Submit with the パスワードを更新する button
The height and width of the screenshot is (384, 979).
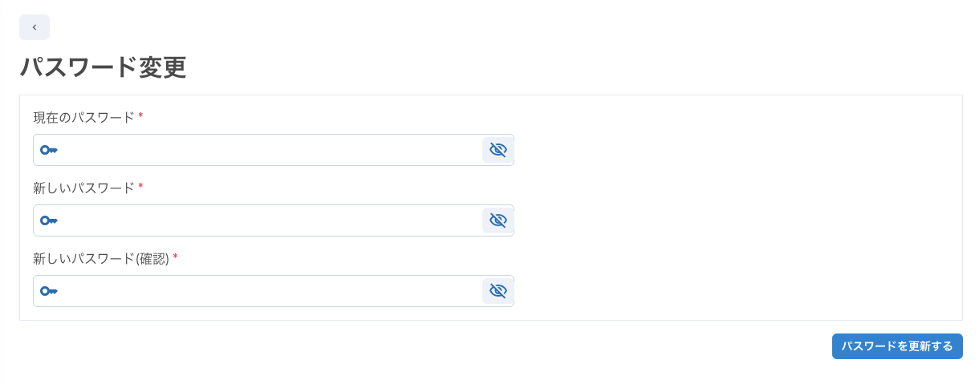[x=897, y=346]
